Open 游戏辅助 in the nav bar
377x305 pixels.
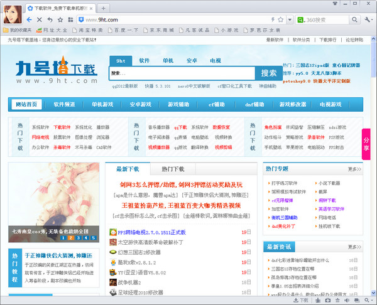click(x=178, y=104)
